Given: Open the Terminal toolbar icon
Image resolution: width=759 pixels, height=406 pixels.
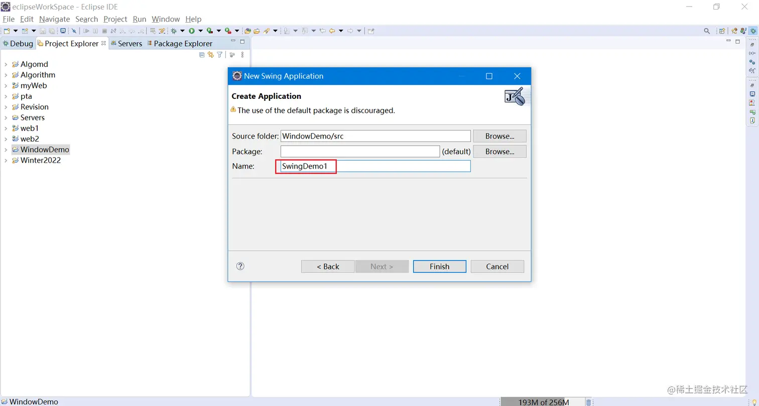Looking at the screenshot, I should click(63, 31).
